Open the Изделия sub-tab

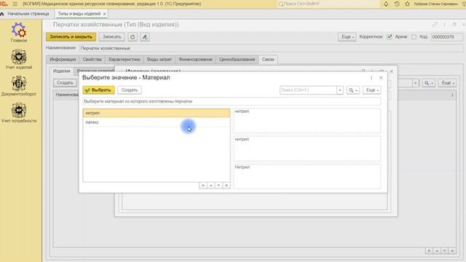click(x=61, y=71)
